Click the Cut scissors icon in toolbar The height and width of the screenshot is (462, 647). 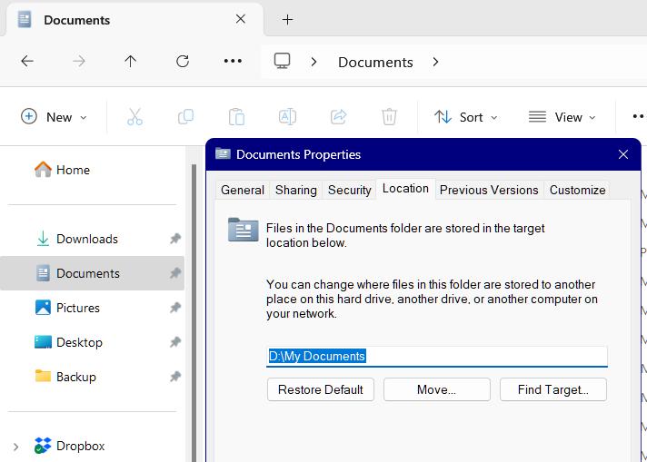(x=134, y=117)
